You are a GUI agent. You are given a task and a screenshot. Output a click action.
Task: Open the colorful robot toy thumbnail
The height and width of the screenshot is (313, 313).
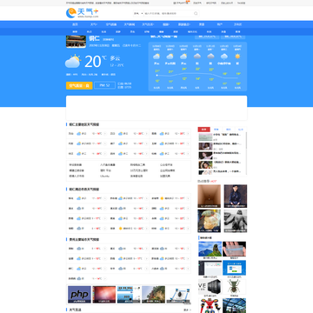point(210,305)
